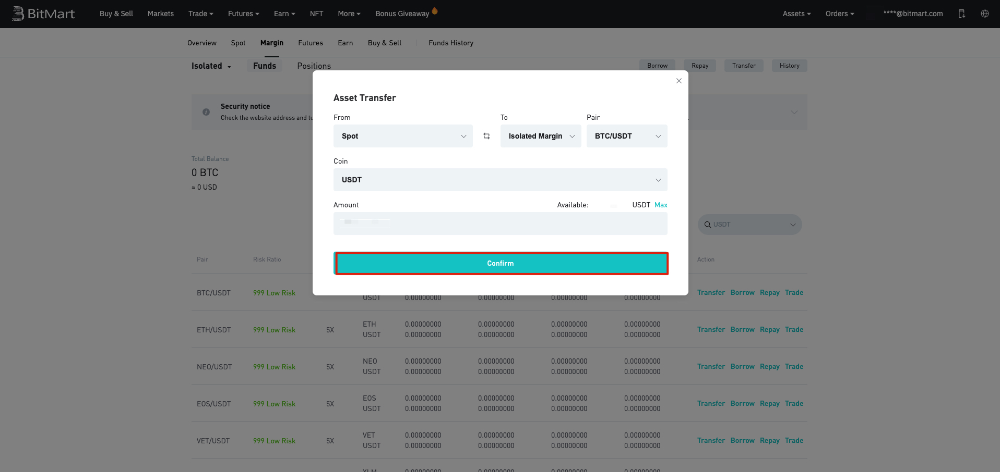Switch to the Earn assets tab
Viewport: 1000px width, 472px height.
pos(346,43)
